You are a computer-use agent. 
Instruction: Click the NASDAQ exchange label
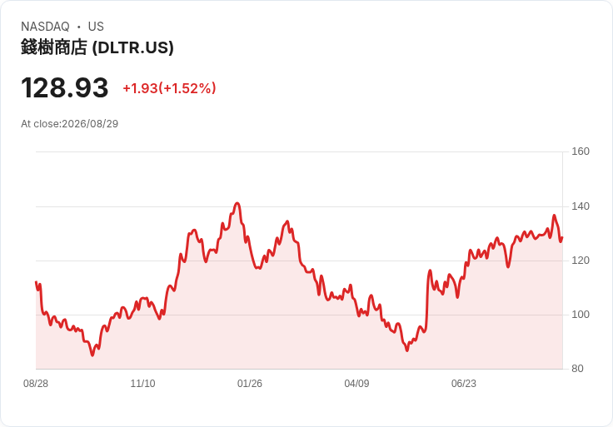click(x=45, y=27)
